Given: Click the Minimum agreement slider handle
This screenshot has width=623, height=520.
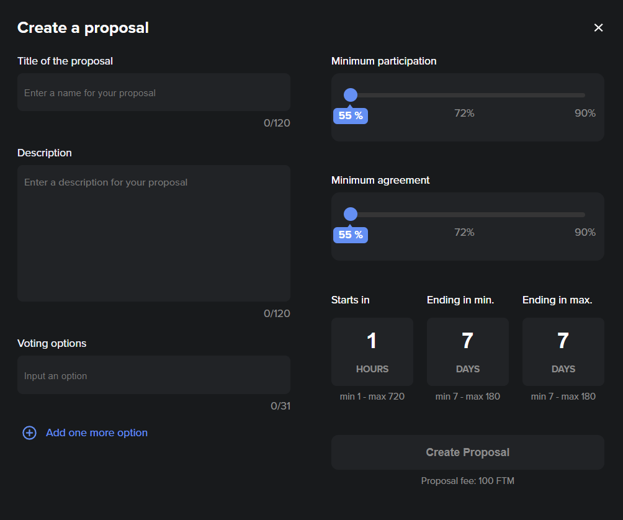Looking at the screenshot, I should (351, 214).
